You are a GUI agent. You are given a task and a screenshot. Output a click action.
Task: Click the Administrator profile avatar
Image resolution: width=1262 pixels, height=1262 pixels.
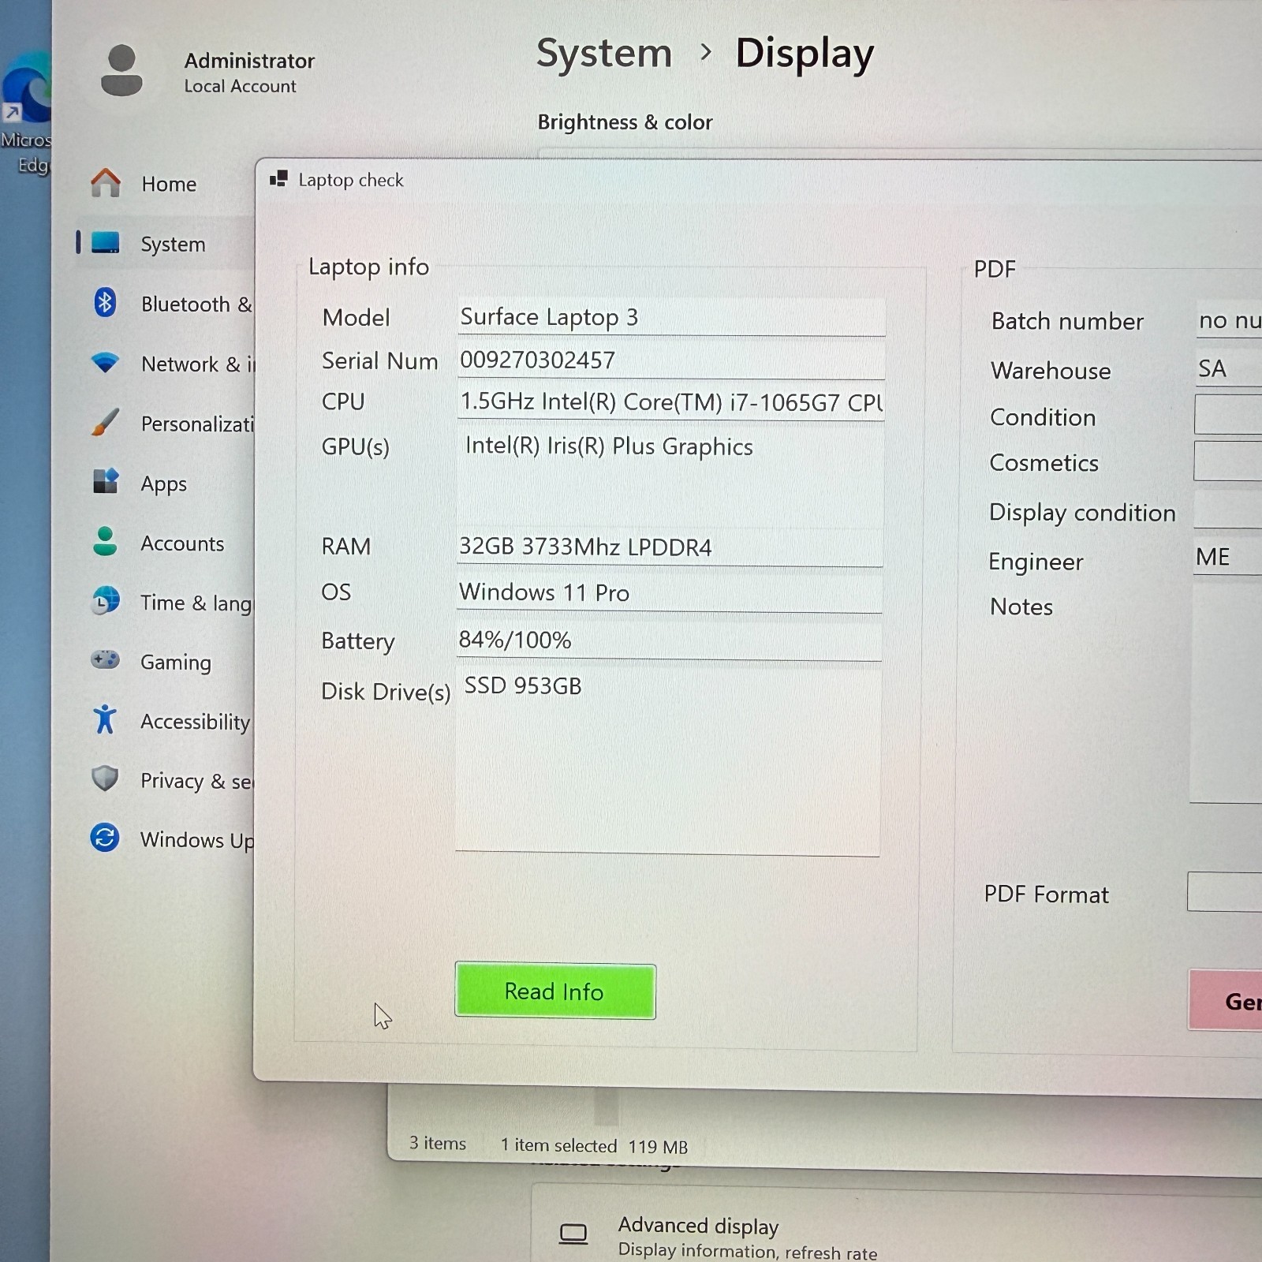tap(121, 71)
